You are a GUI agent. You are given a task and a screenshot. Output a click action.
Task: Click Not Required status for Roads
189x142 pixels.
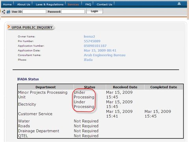click(86, 126)
